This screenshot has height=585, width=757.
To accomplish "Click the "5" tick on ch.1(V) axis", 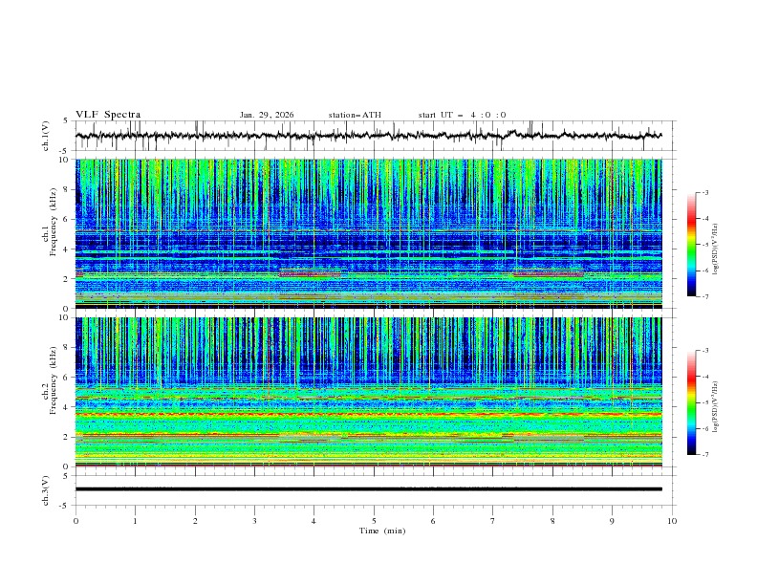I will point(67,121).
